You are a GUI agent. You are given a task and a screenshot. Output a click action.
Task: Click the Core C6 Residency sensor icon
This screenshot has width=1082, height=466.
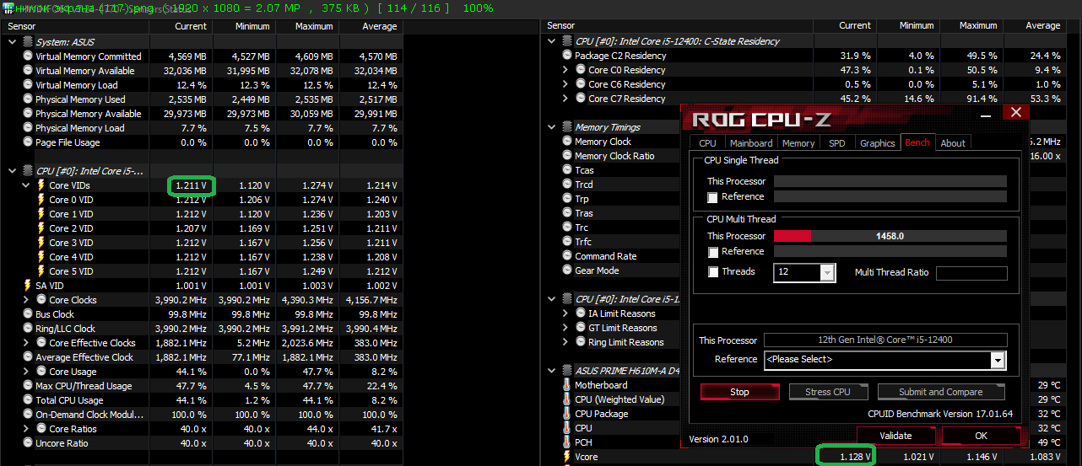[581, 84]
